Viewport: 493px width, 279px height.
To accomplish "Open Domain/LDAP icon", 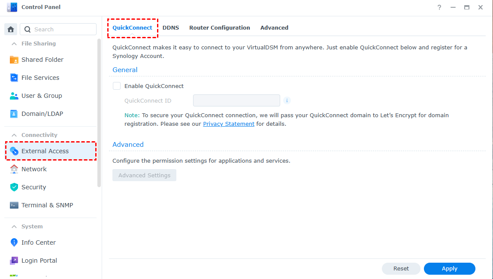I will pyautogui.click(x=14, y=114).
